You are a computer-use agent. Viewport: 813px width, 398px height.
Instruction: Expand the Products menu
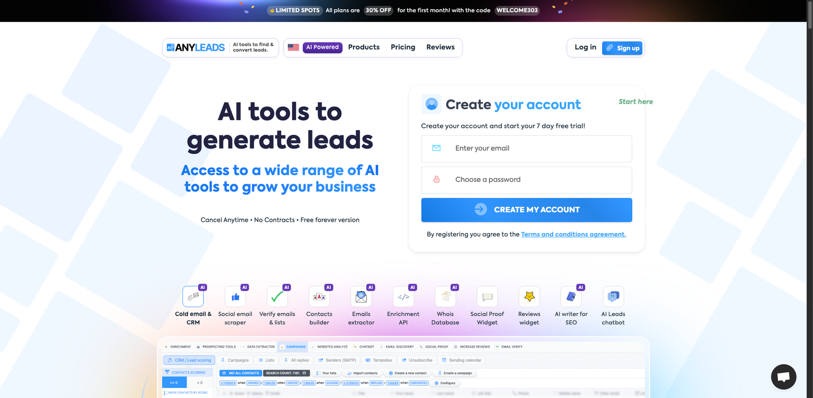click(364, 47)
